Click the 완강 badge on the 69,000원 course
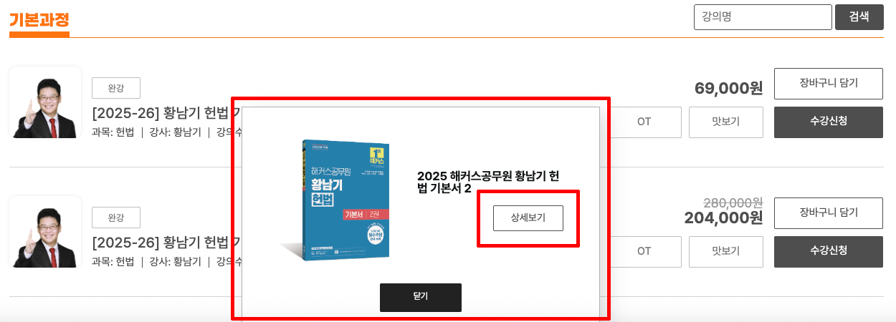Screen dimensions: 896x322 [116, 88]
